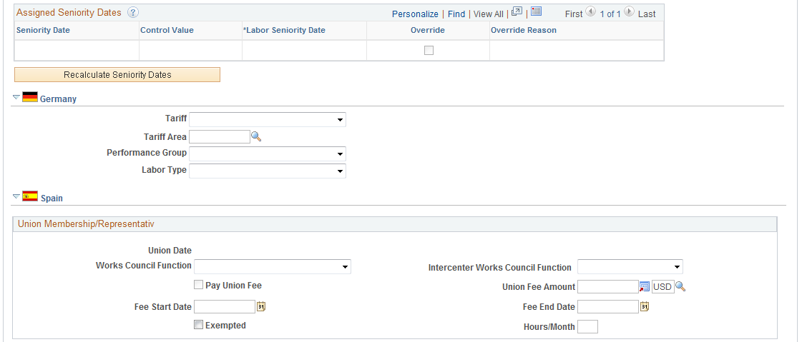The width and height of the screenshot is (802, 342).
Task: Collapse the Germany section
Action: coord(16,97)
